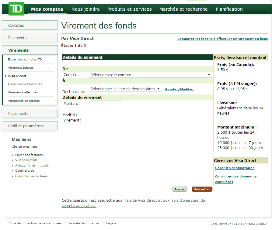Viewport: 272px width, 230px height.
Task: Open Comparer les façons d'effectuer un virement link
Action: (223, 39)
